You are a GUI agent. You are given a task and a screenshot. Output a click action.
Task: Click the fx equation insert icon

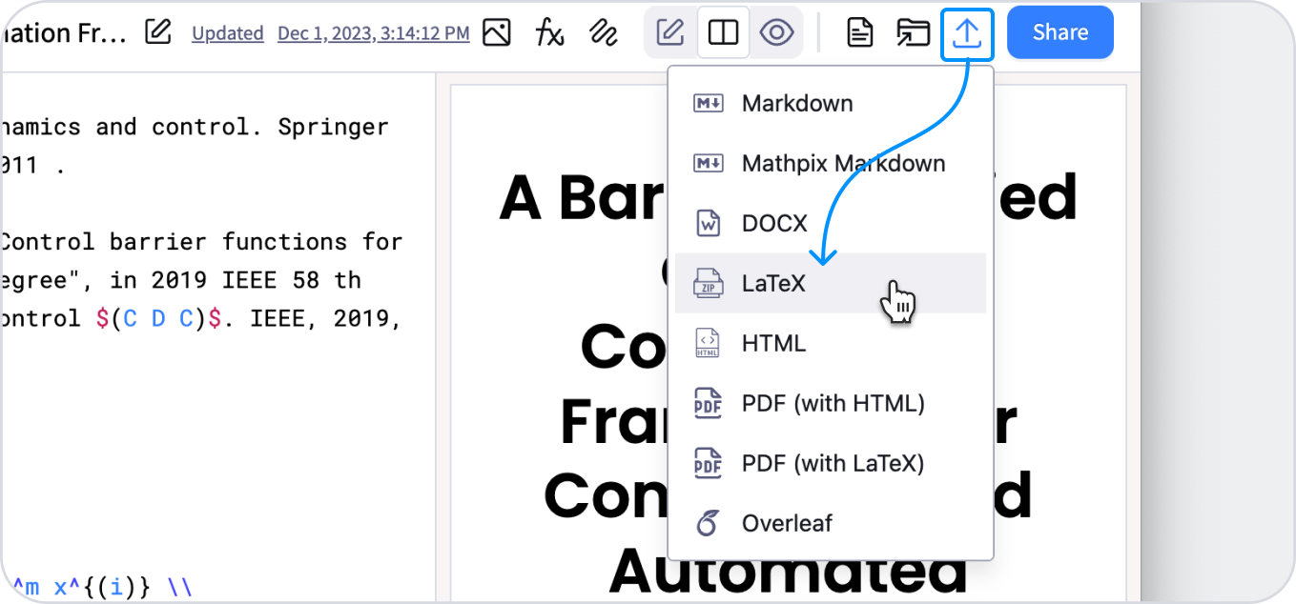[x=549, y=32]
